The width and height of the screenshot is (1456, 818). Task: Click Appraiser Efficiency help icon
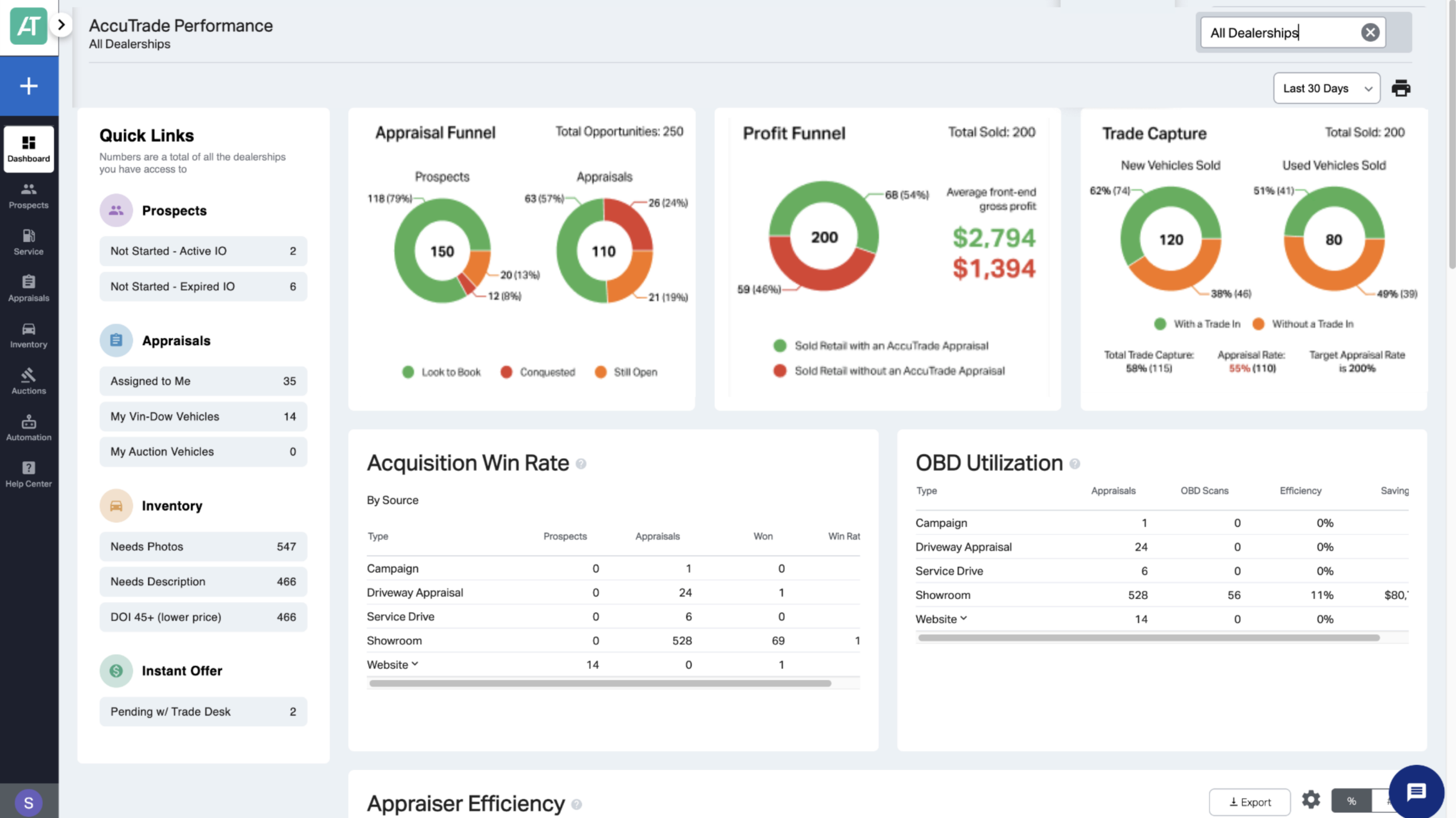[577, 804]
